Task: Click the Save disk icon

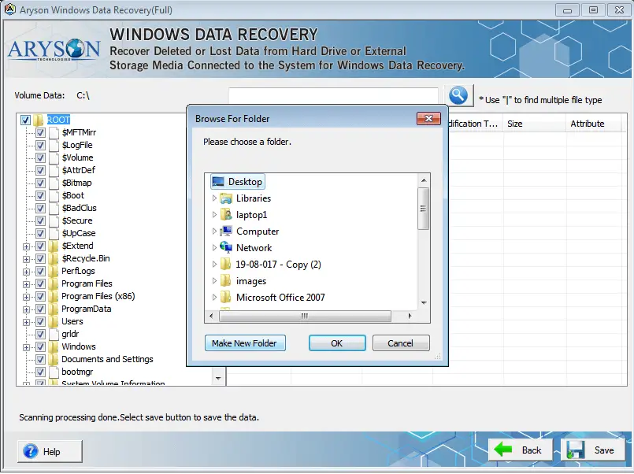Action: [x=574, y=449]
